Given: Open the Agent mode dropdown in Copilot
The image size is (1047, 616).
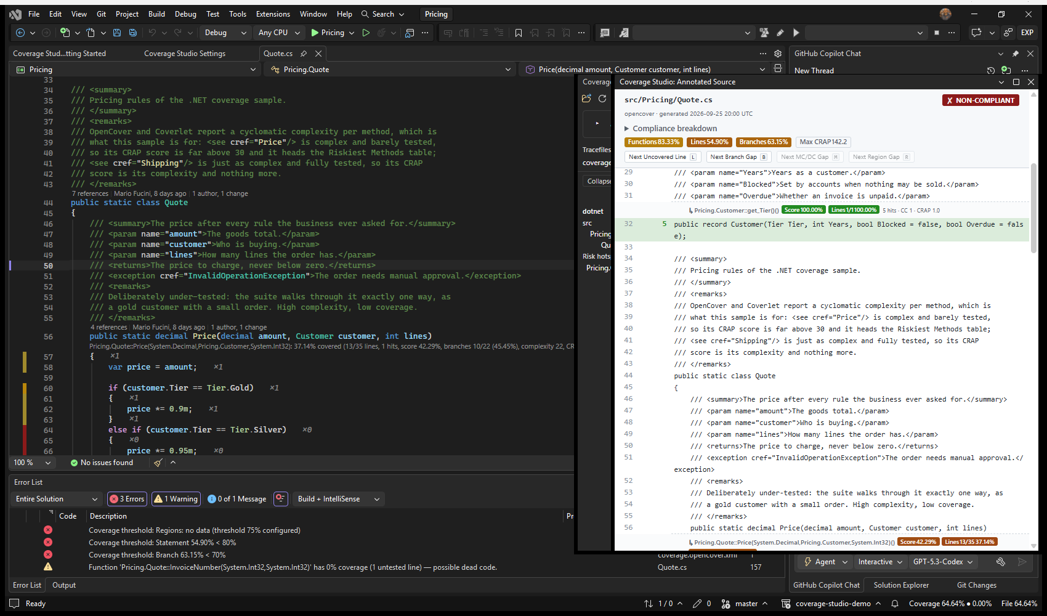Looking at the screenshot, I should [825, 562].
